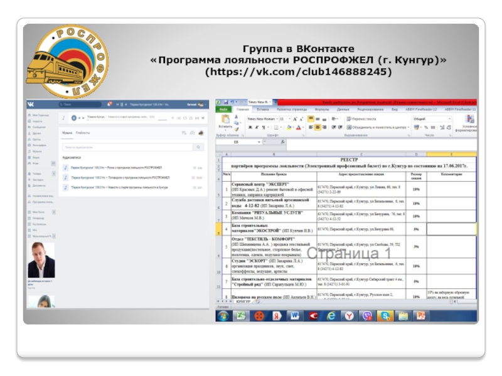The width and height of the screenshot is (502, 376).
Task: Select the КУНГУР sheet tab
Action: coord(243,301)
